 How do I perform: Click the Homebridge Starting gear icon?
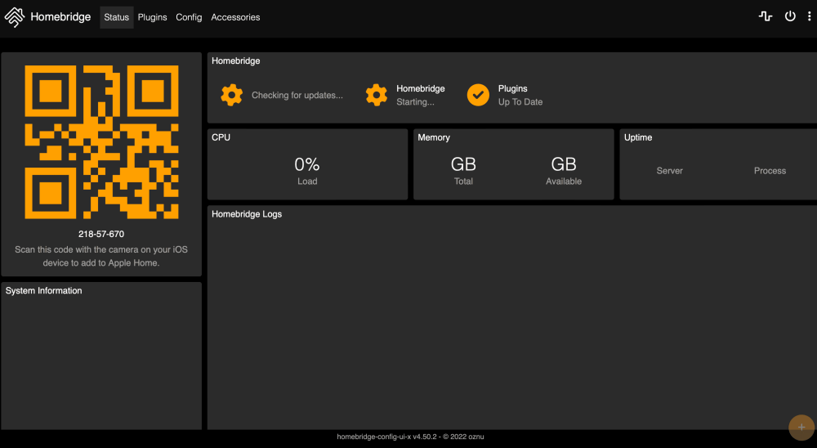[377, 95]
